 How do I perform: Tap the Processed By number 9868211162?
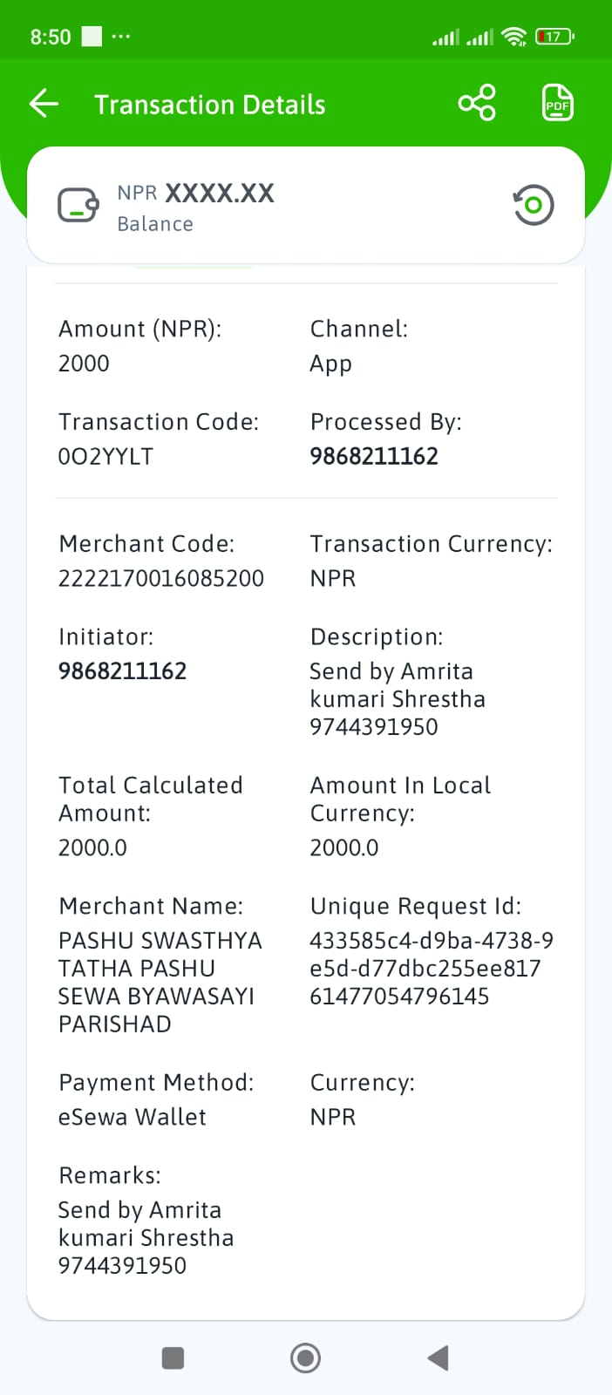374,456
